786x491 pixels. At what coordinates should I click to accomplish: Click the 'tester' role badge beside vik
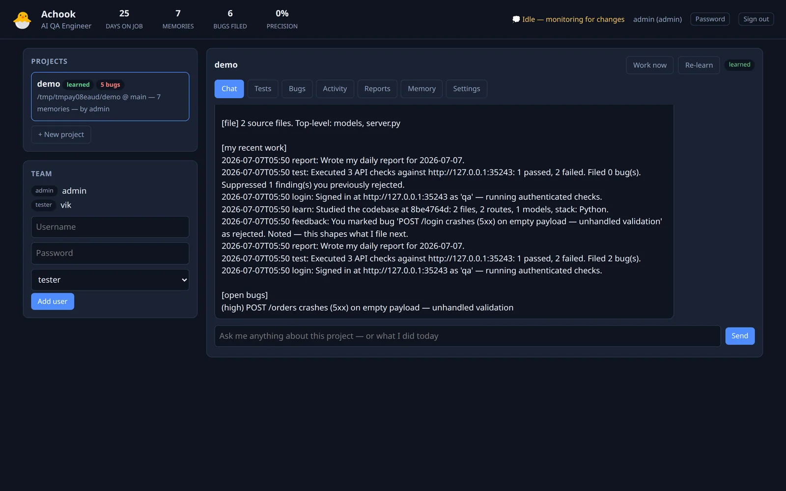pyautogui.click(x=44, y=205)
